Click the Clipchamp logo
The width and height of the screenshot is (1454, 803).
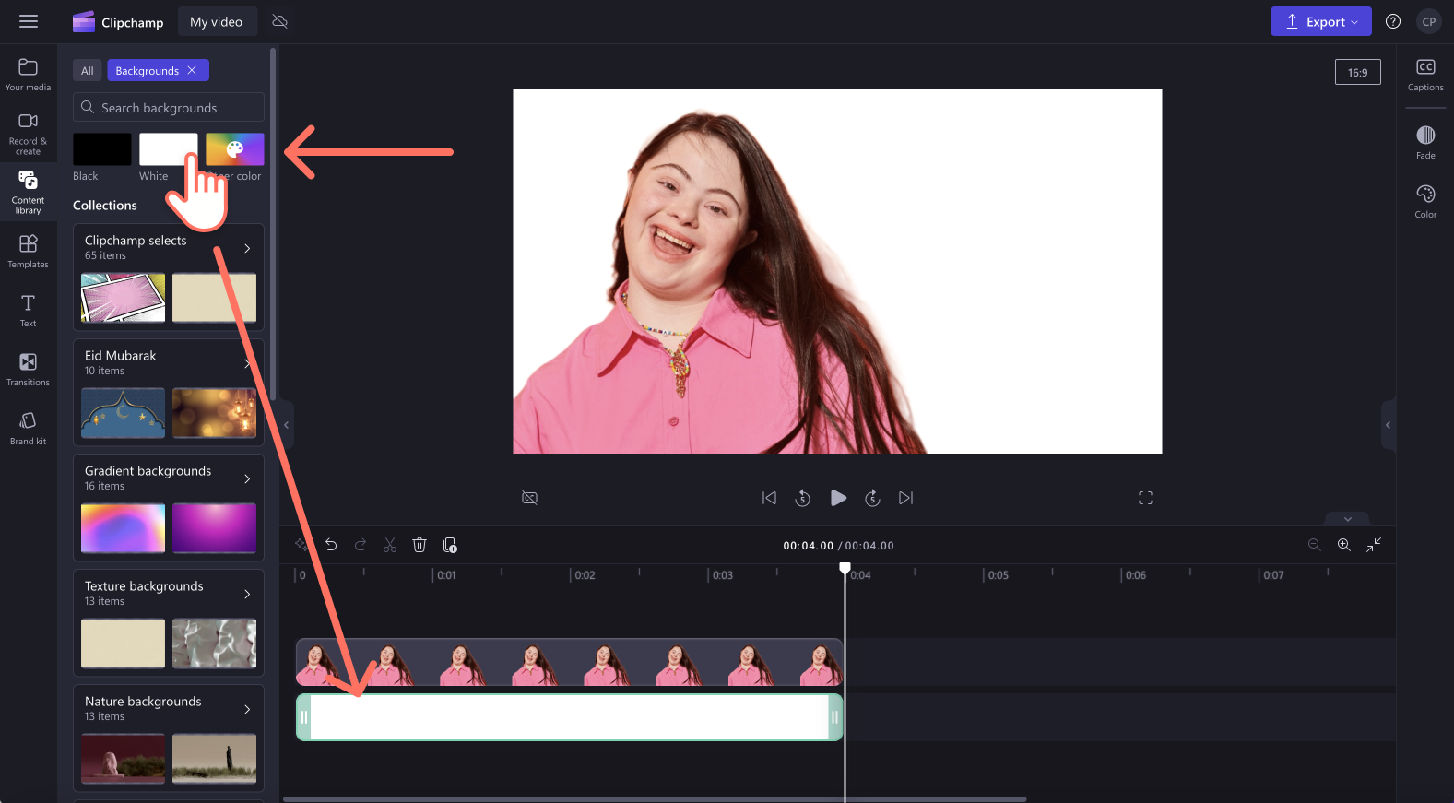tap(118, 21)
